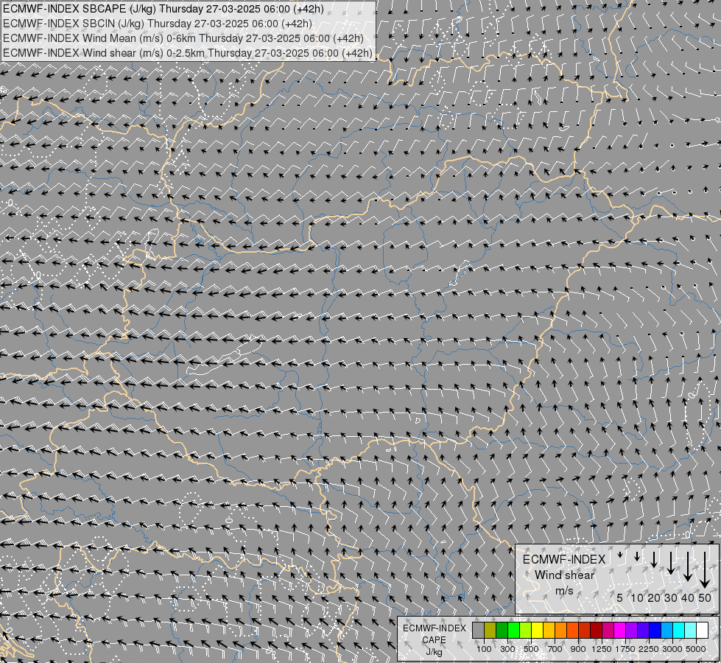Click the 3000 label on CAPE scale

[672, 649]
